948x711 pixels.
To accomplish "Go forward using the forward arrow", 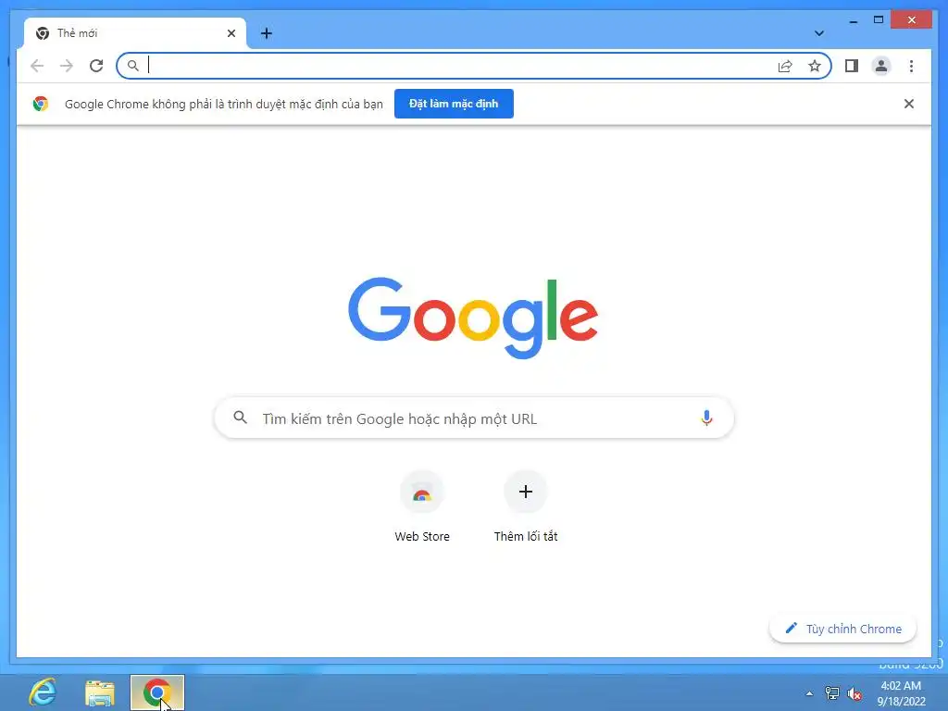I will pyautogui.click(x=67, y=66).
